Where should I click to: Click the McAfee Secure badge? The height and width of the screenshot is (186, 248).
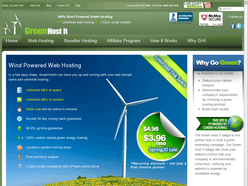tap(211, 19)
